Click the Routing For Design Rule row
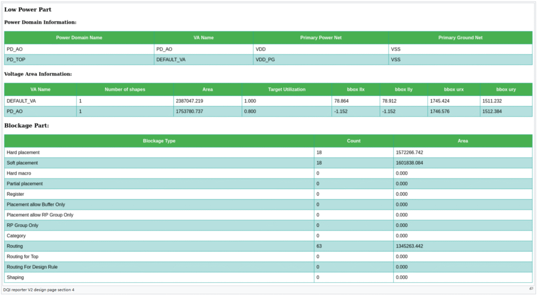The image size is (537, 296). (x=32, y=267)
